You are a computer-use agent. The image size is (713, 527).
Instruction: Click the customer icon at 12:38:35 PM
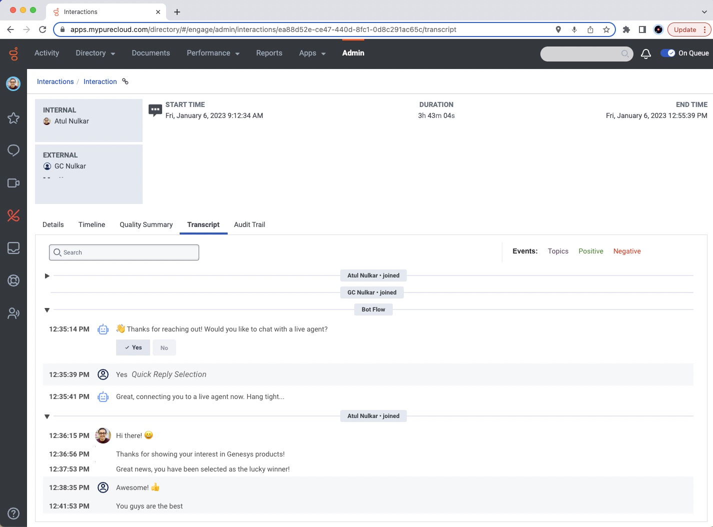pos(103,487)
